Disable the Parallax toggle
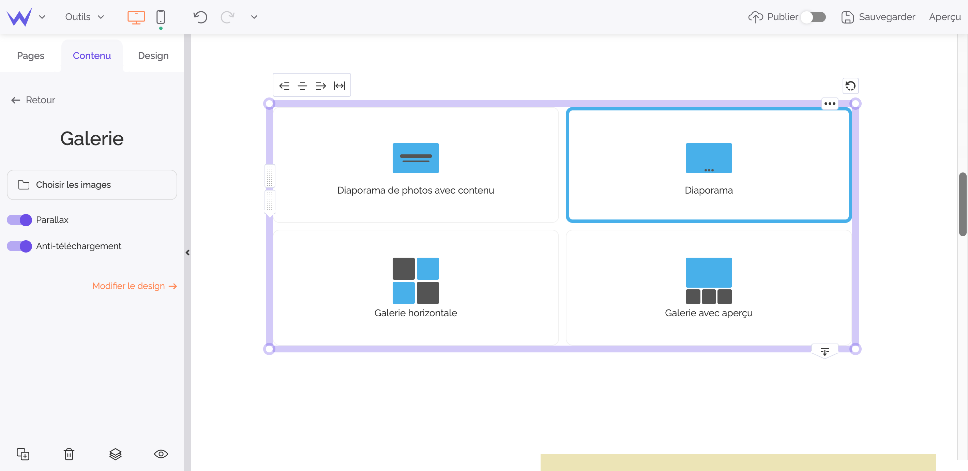968x471 pixels. pos(19,220)
